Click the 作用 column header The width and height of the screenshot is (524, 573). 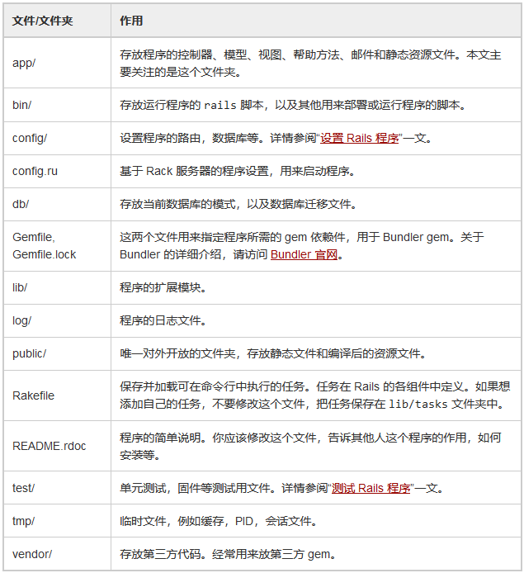(x=316, y=21)
